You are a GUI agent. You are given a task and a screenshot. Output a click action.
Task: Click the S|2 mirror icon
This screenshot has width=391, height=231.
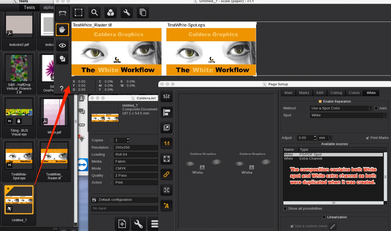pos(166,96)
